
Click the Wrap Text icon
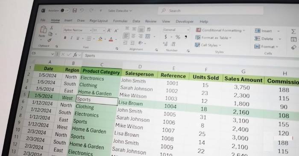pyautogui.click(x=149, y=29)
